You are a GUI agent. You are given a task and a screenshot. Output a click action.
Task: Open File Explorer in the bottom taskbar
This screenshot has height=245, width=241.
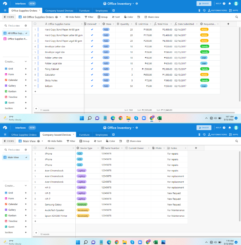point(124,242)
